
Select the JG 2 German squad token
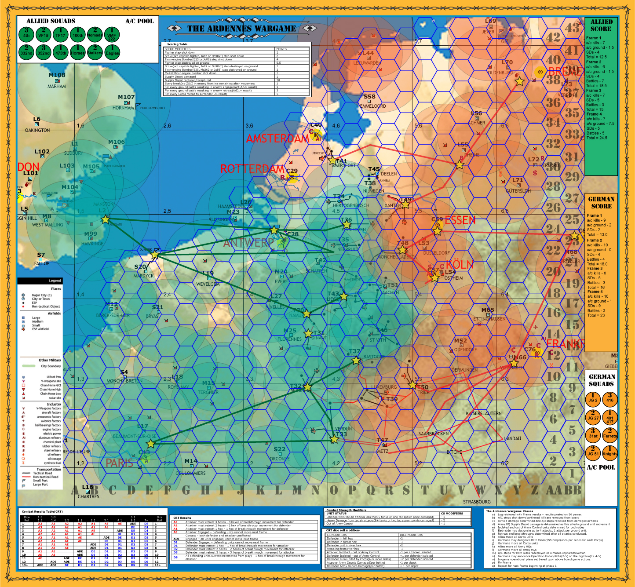593,399
